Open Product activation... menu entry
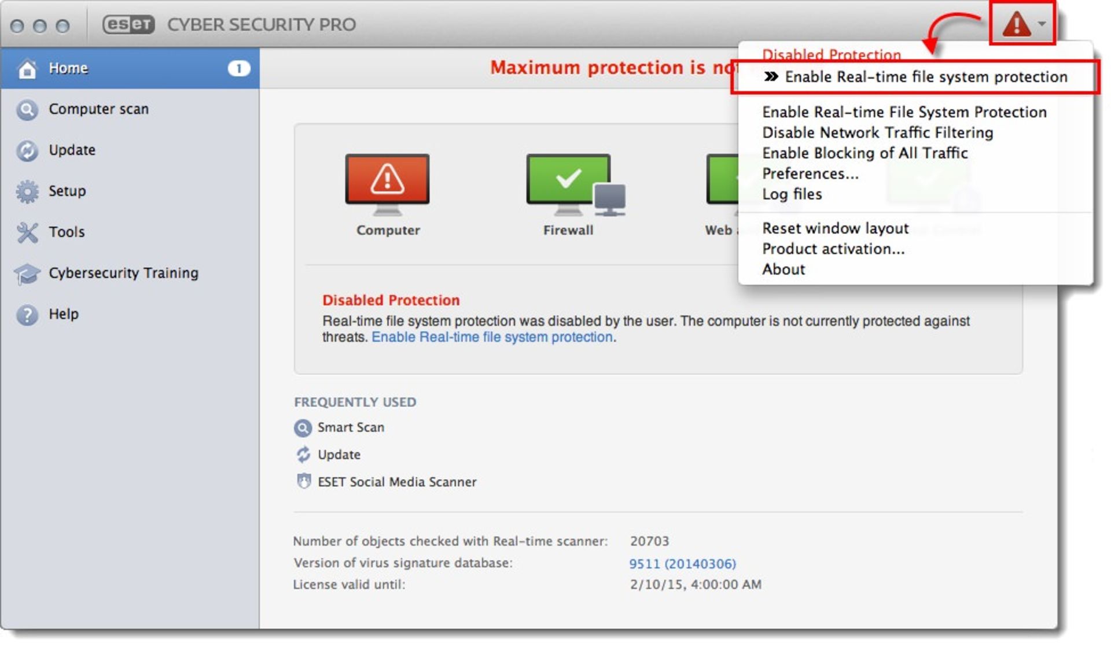Viewport: 1111px width, 647px height. point(833,249)
